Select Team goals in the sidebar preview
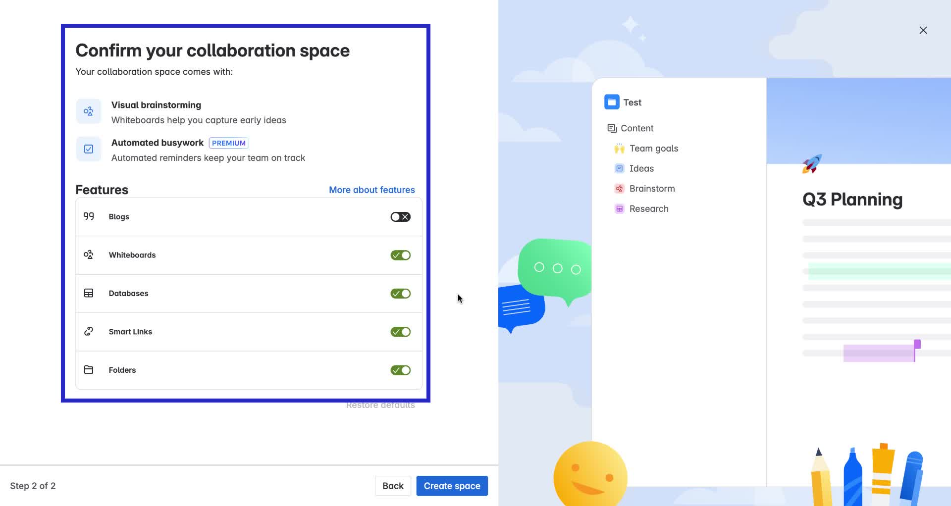The width and height of the screenshot is (951, 506). (654, 148)
